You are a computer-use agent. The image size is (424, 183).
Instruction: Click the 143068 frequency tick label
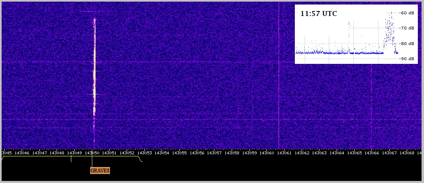tap(407, 153)
